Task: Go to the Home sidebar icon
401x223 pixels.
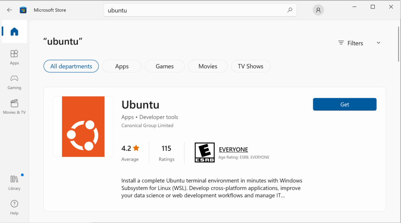Action: pos(14,32)
